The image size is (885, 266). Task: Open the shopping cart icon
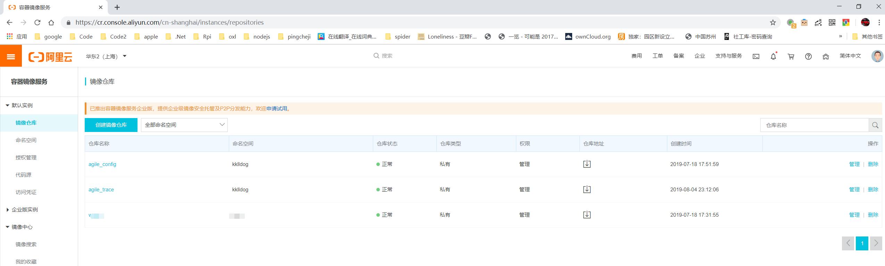(x=791, y=57)
